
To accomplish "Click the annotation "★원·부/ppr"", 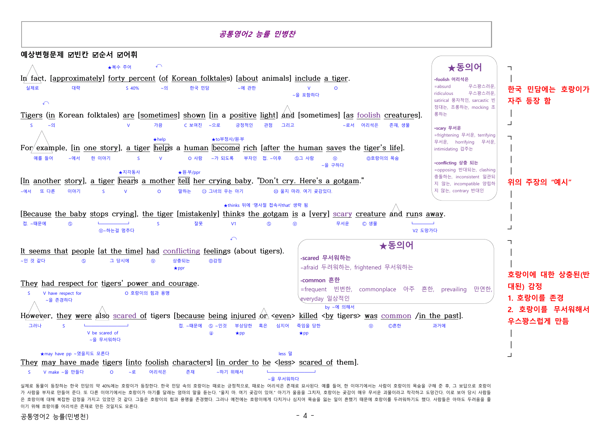I will point(189,172).
